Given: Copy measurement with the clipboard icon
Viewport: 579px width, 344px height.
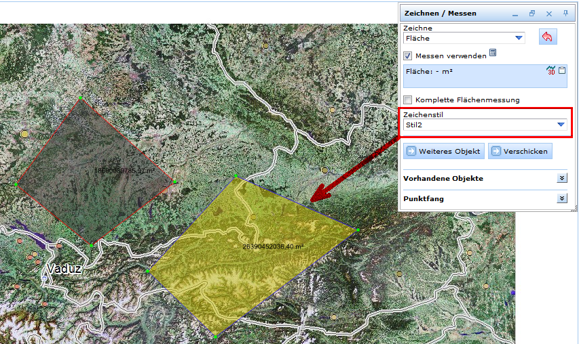Looking at the screenshot, I should (562, 70).
